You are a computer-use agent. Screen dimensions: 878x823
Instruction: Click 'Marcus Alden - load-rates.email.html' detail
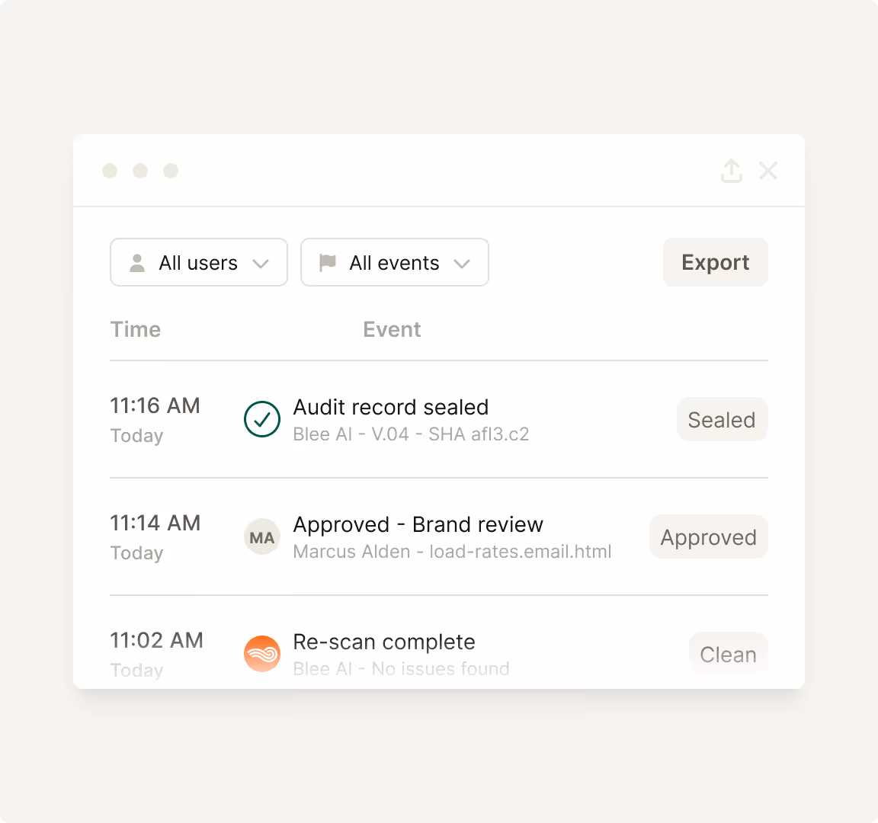pyautogui.click(x=453, y=552)
